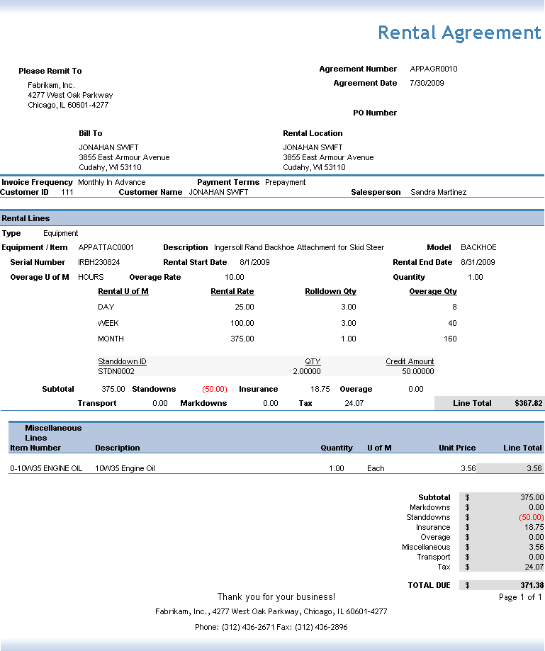Click the Rental Lines section header
Image resolution: width=545 pixels, height=651 pixels.
point(26,218)
